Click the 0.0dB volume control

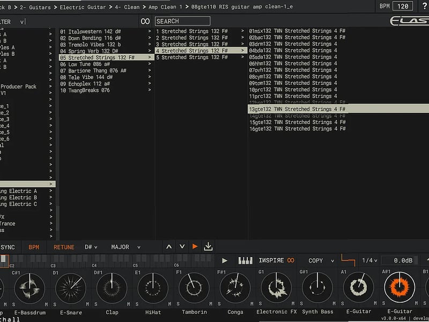click(402, 260)
